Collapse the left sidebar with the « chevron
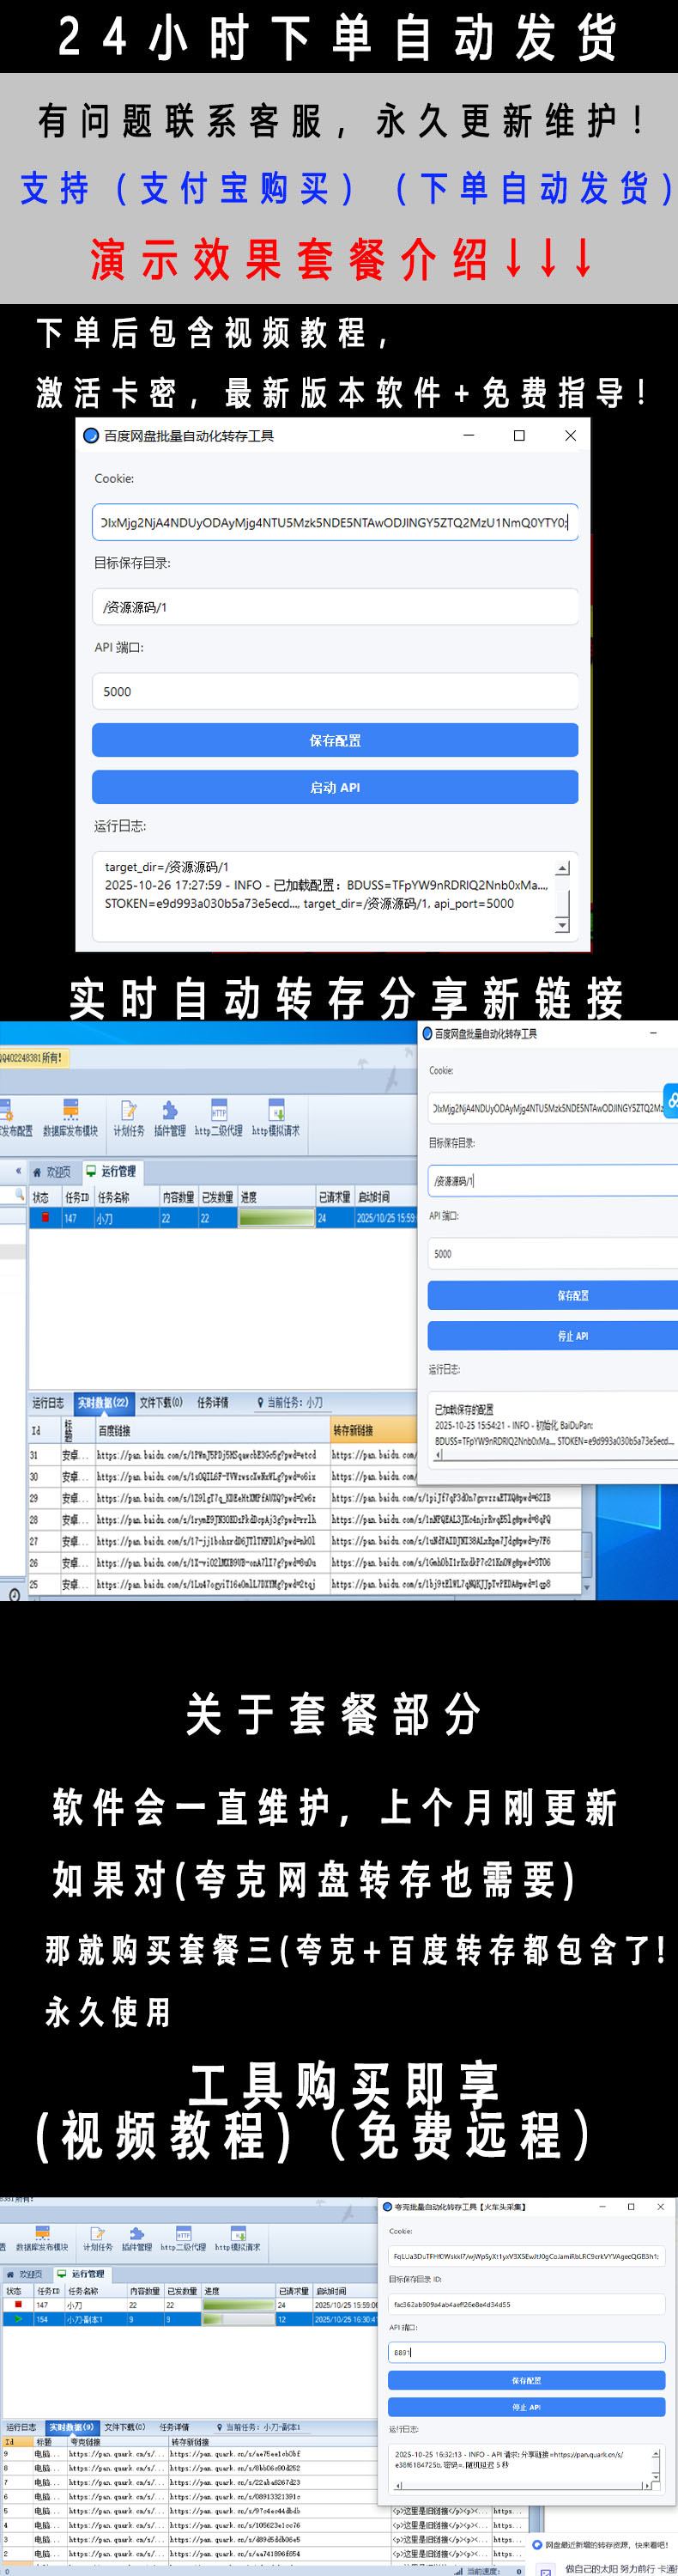The width and height of the screenshot is (678, 2576). 17,1170
